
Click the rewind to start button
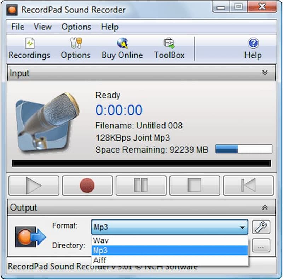coord(248,185)
